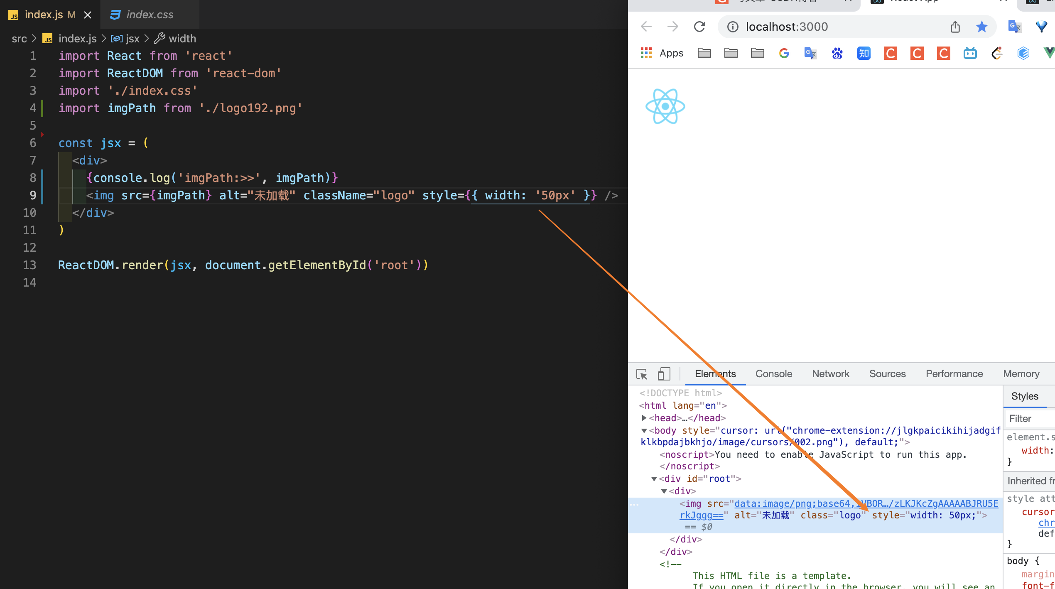Click the share page icon in address bar
The image size is (1055, 589).
955,27
